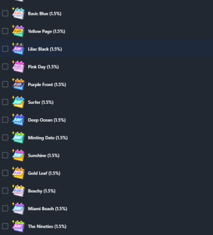Click the Deep Ocean calendar icon
This screenshot has height=235, width=213.
[x=18, y=120]
